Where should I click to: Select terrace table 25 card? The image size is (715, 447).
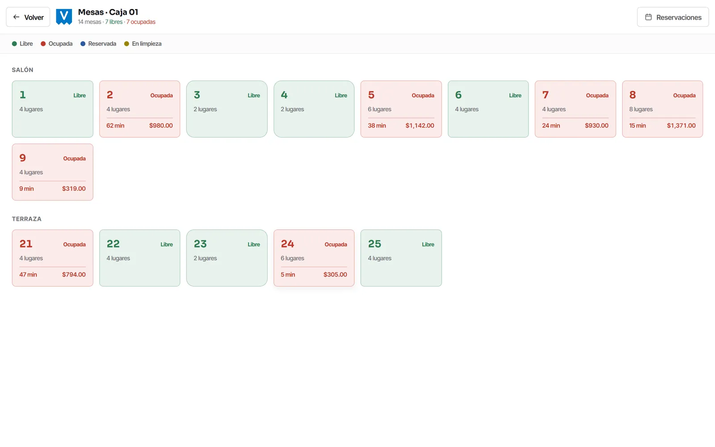401,258
